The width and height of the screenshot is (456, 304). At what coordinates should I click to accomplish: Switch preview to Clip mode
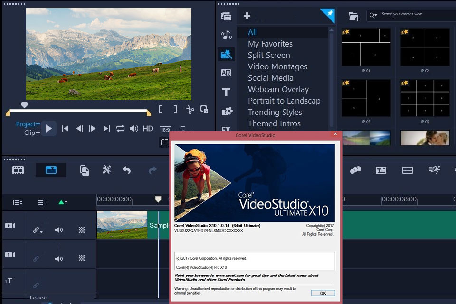[x=29, y=133]
